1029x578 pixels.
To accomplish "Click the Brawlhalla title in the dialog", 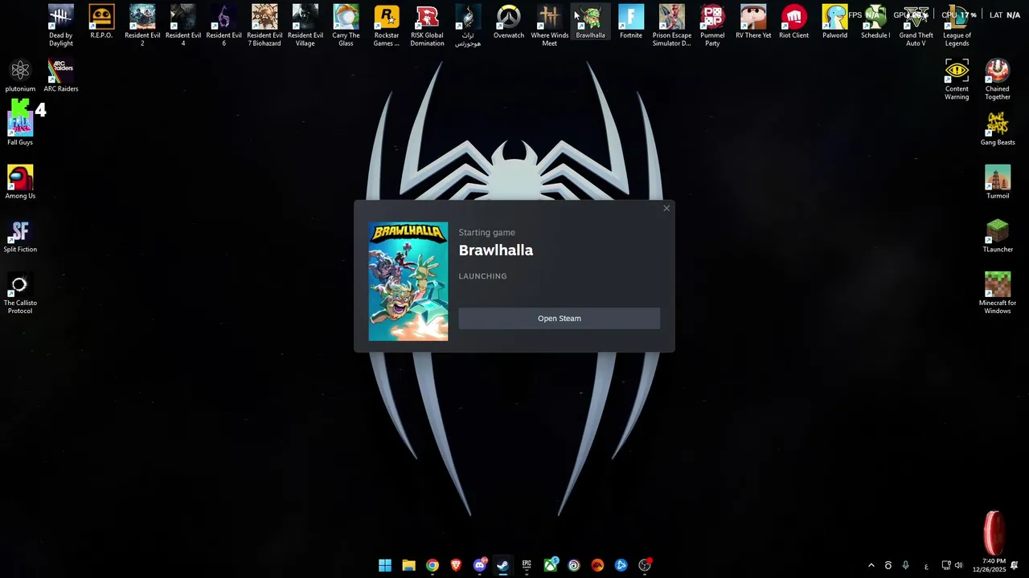I will tap(496, 250).
